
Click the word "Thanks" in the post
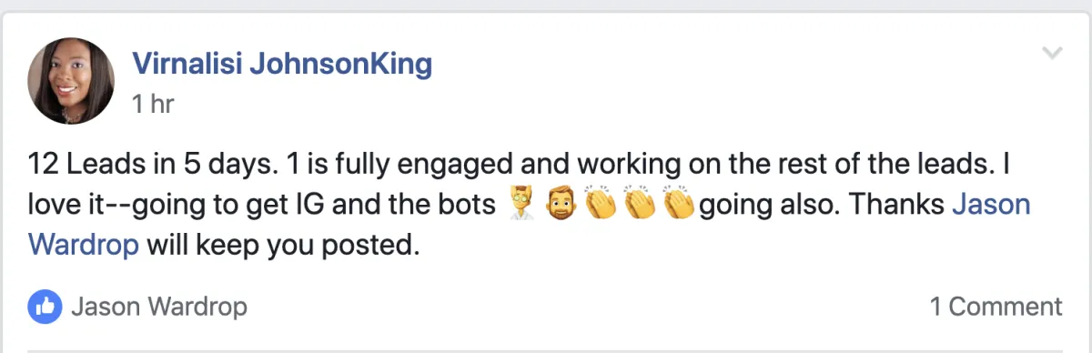click(x=895, y=206)
